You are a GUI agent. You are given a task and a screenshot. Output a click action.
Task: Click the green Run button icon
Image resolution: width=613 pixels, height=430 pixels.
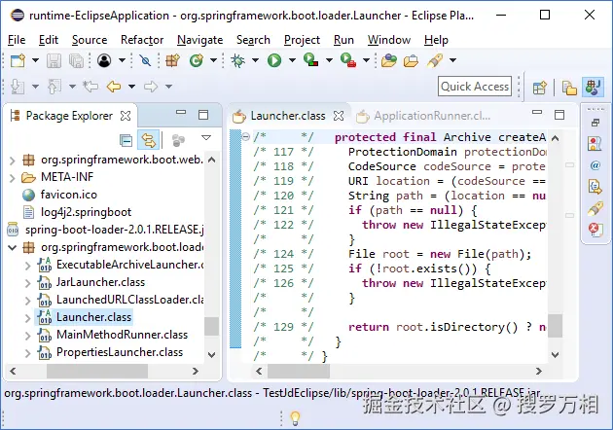point(274,60)
